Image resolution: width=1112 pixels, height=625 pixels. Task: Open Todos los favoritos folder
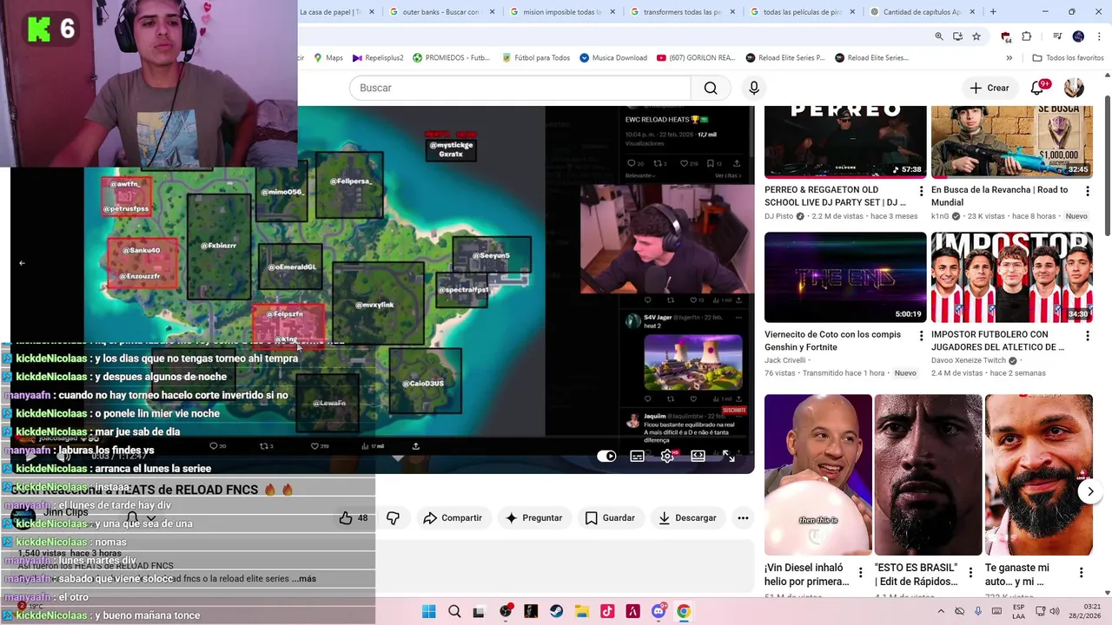[x=1068, y=58]
